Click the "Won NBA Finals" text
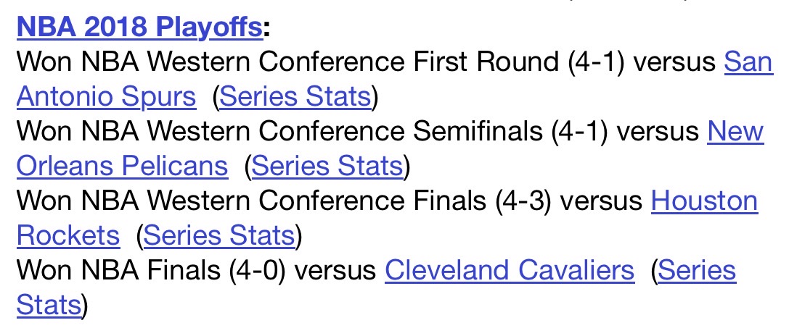The height and width of the screenshot is (328, 789). 118,270
